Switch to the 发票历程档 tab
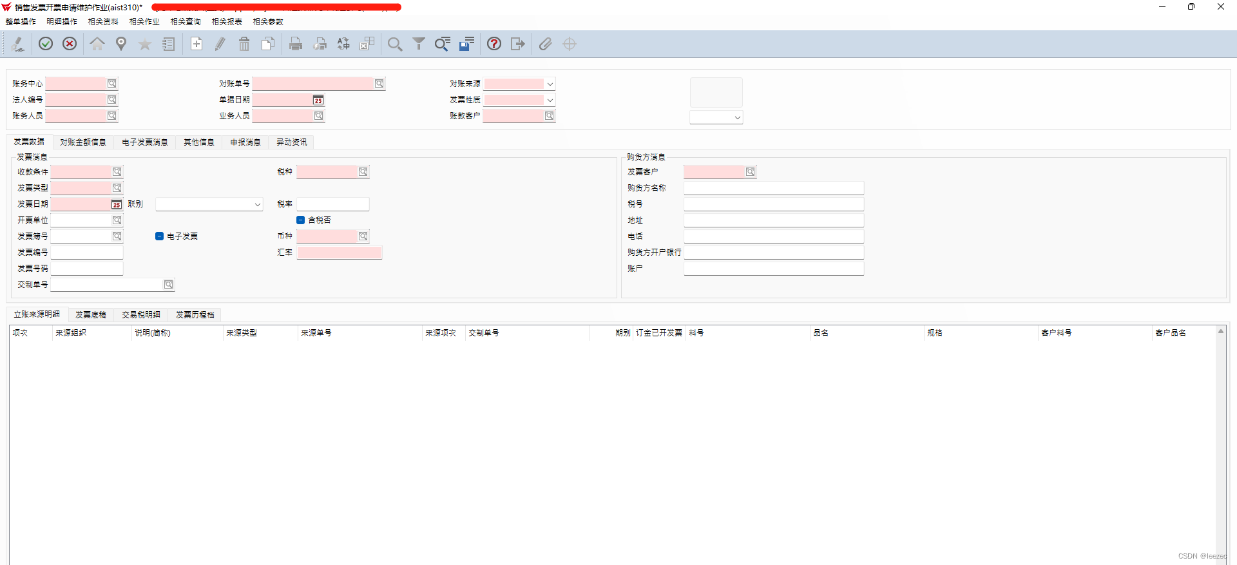 (x=195, y=315)
